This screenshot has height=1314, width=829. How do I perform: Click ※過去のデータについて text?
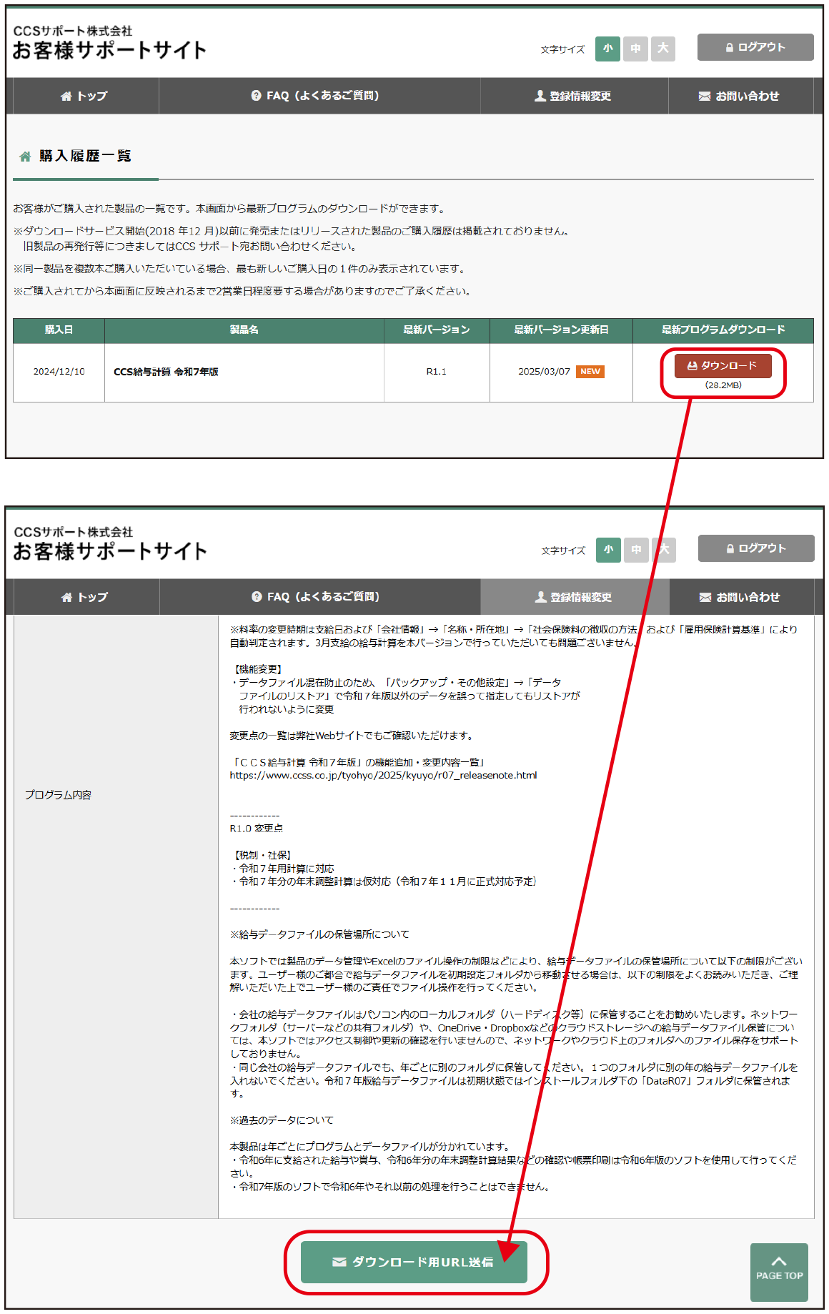pos(282,1120)
